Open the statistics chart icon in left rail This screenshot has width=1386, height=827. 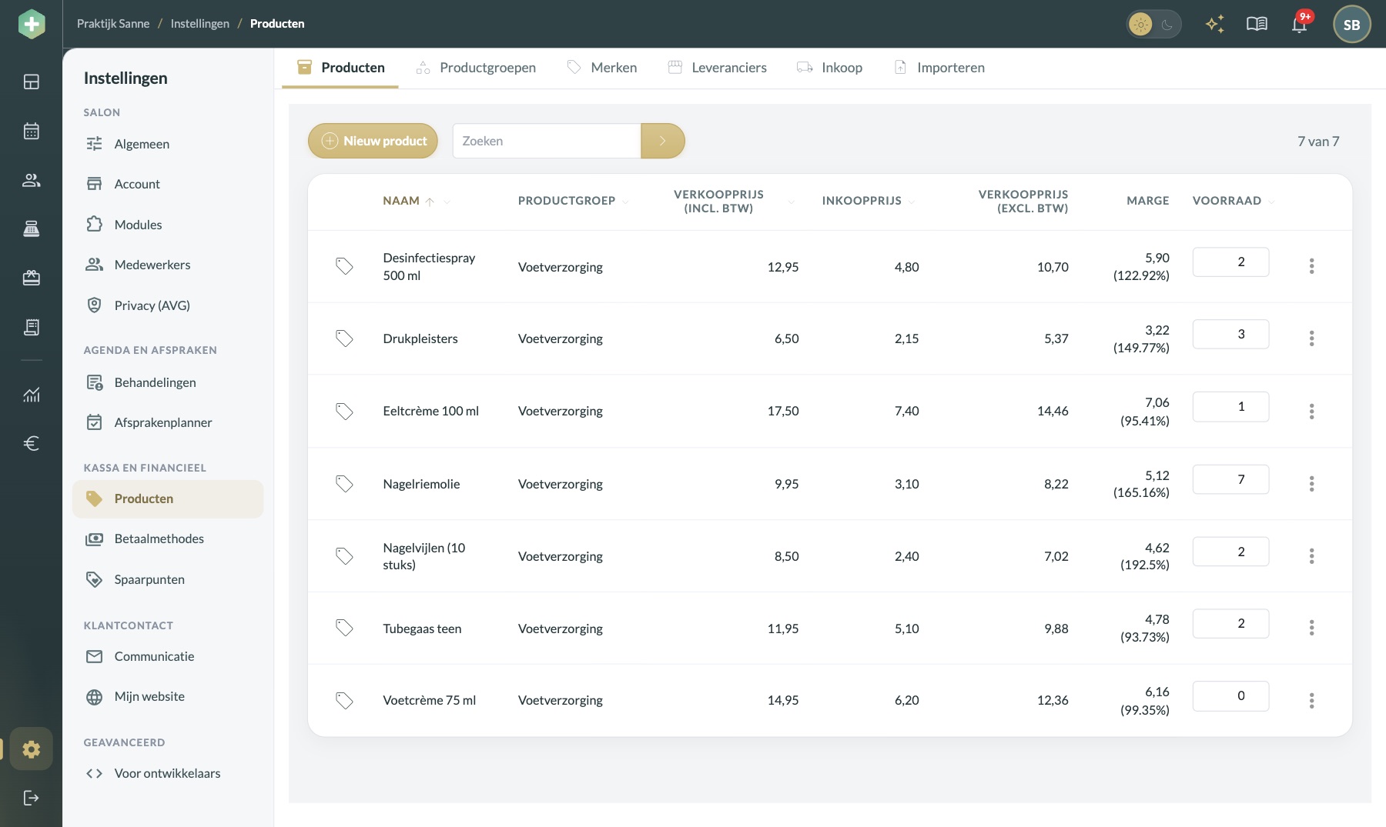(x=32, y=395)
